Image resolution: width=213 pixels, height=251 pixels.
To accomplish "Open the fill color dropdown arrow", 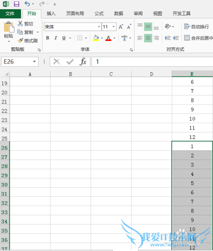I will (x=102, y=38).
